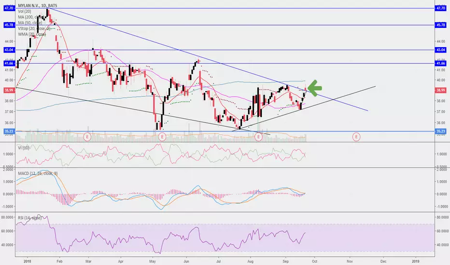Click 44.00 on the right price scale

tap(441, 41)
